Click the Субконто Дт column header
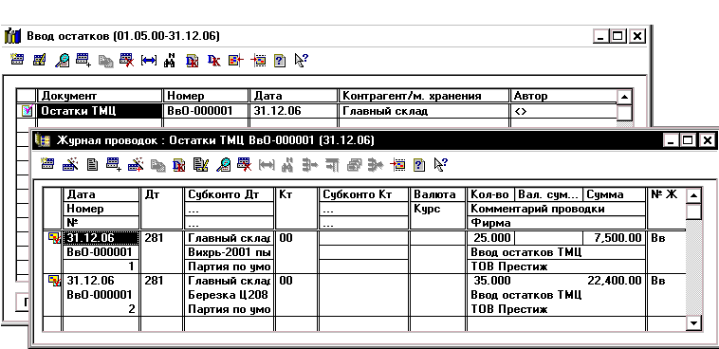 point(229,194)
